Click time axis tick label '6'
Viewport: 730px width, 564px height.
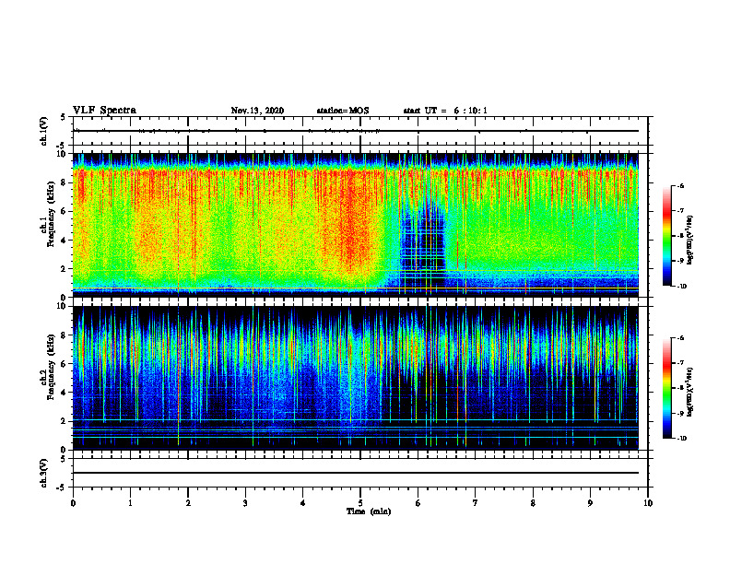[x=418, y=503]
